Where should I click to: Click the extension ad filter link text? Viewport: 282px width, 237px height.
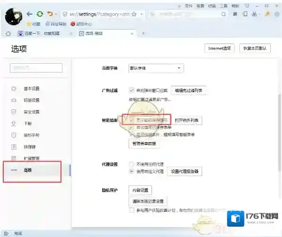pos(150,99)
